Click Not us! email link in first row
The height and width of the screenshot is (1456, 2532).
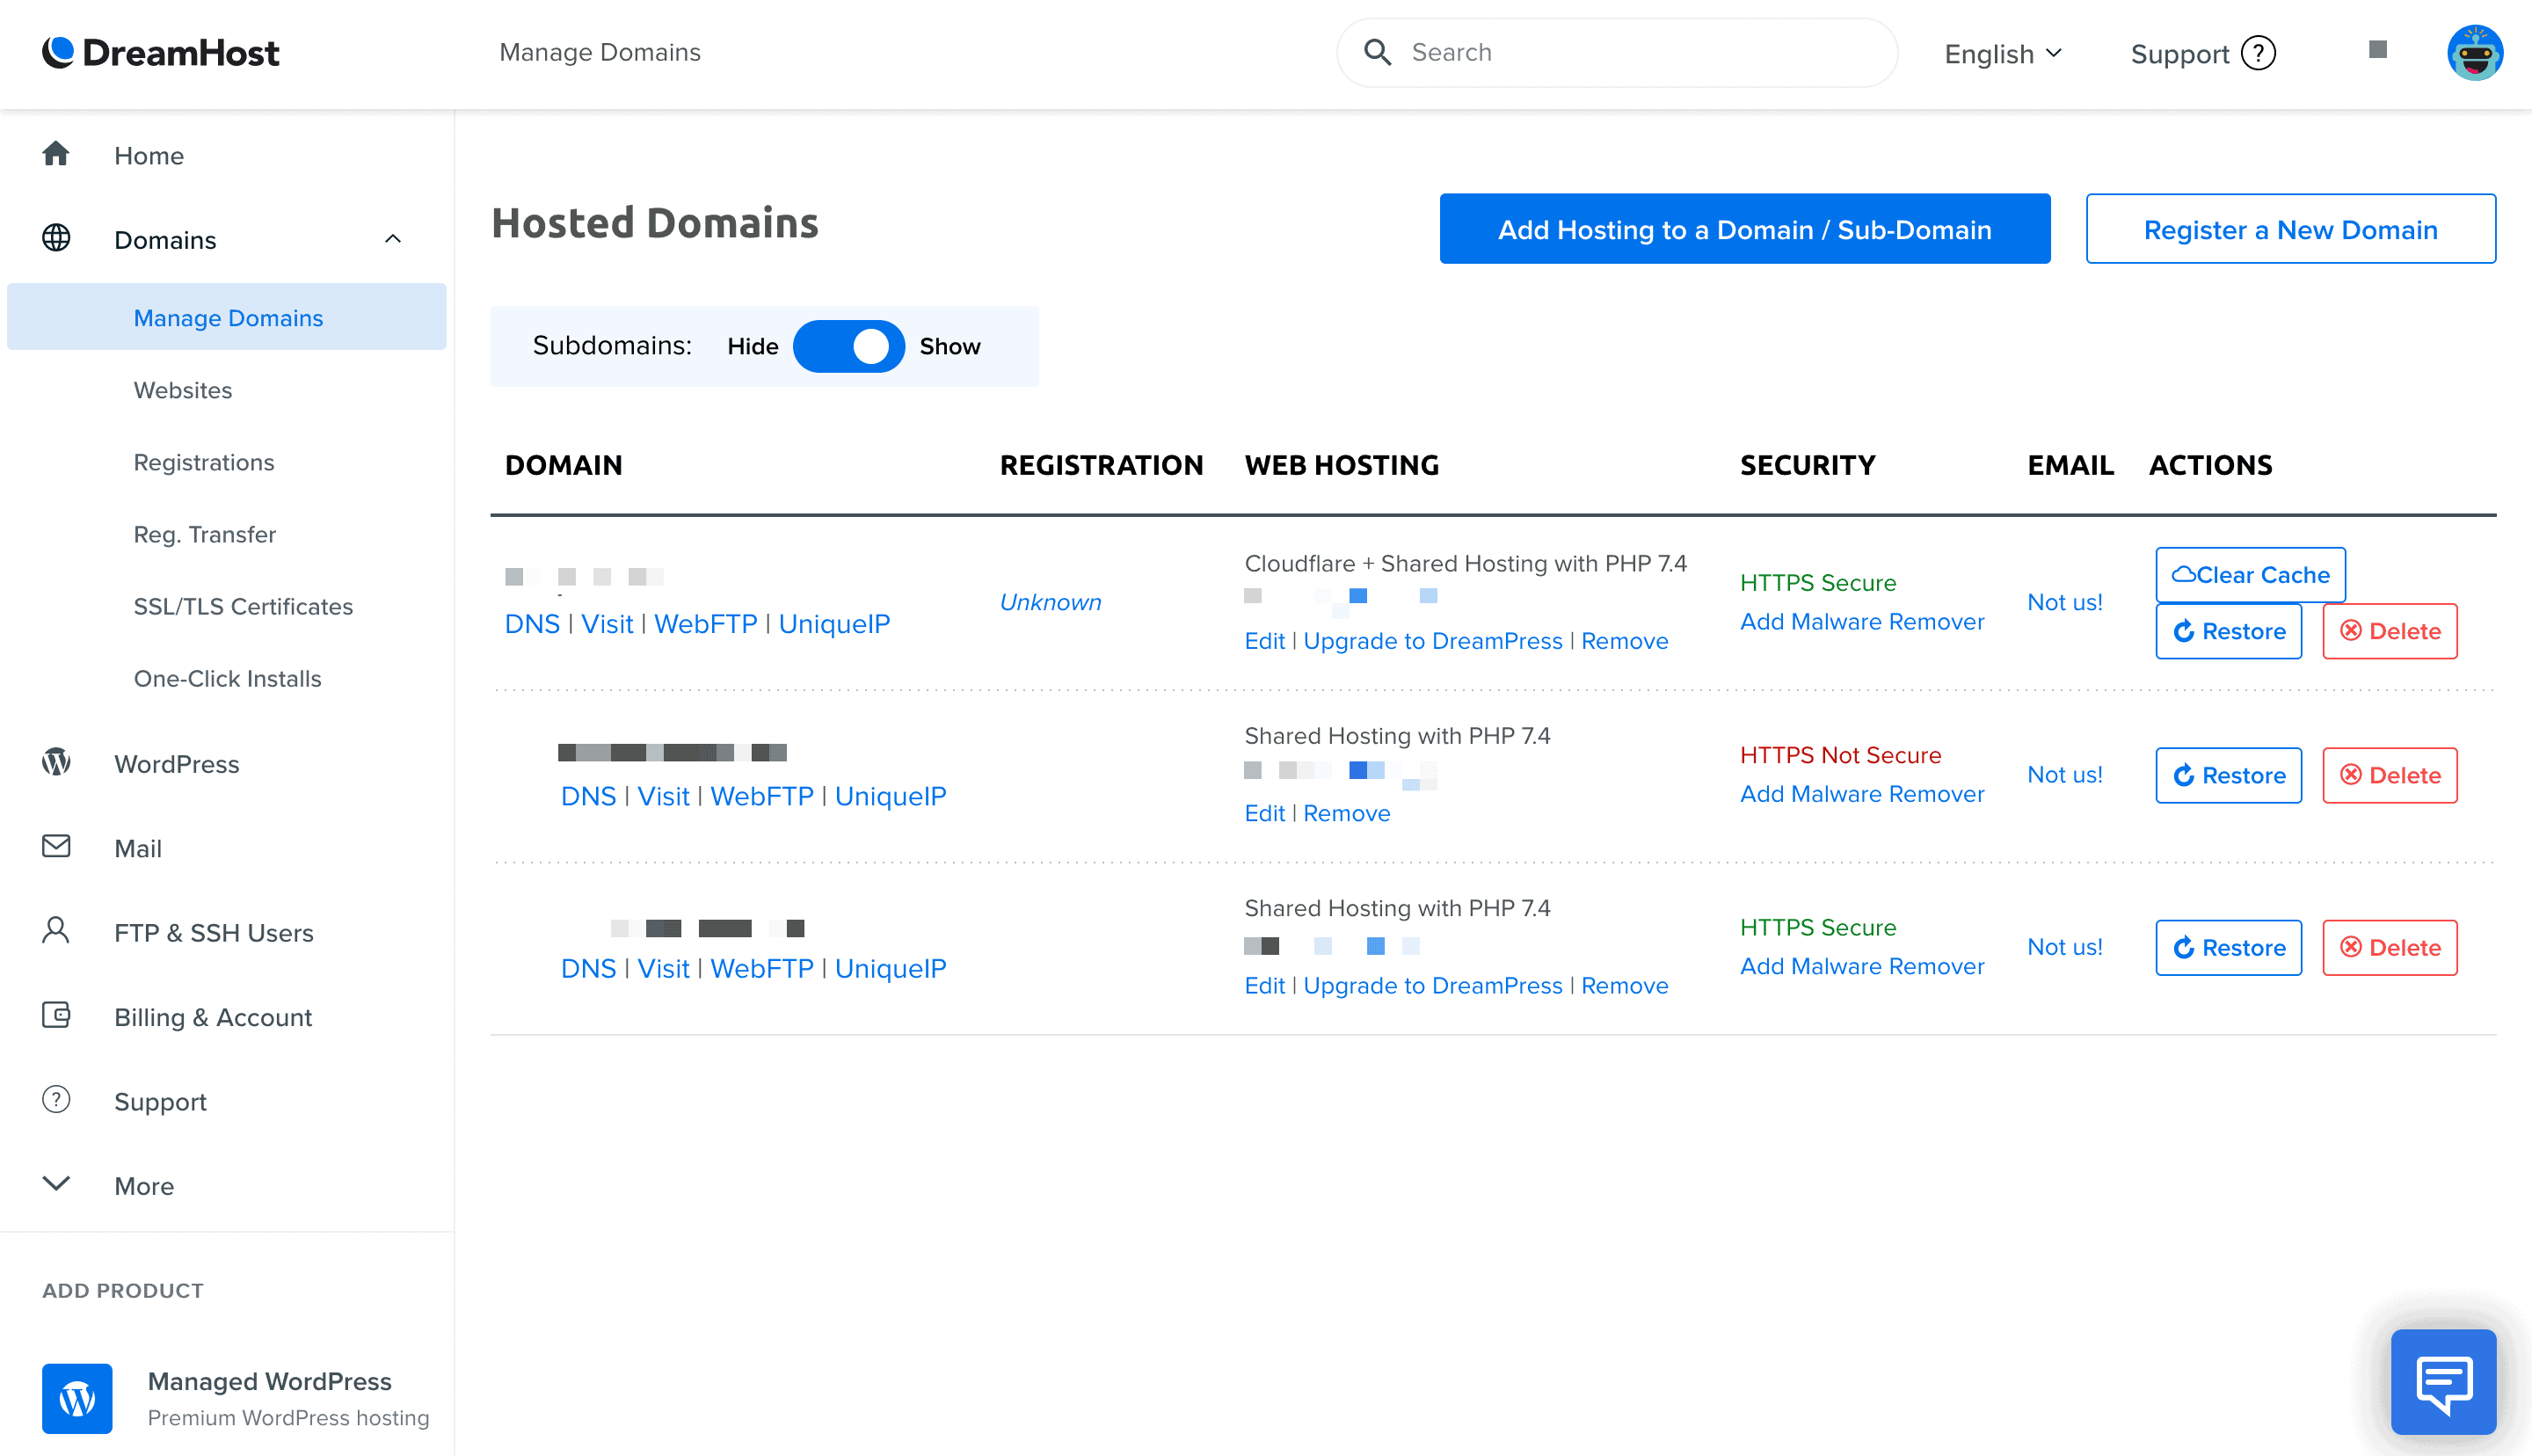click(2064, 602)
